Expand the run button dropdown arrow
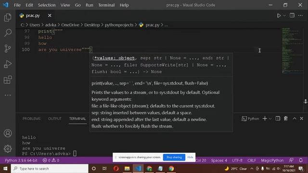Viewport: 308px width, 173px height. [284, 15]
